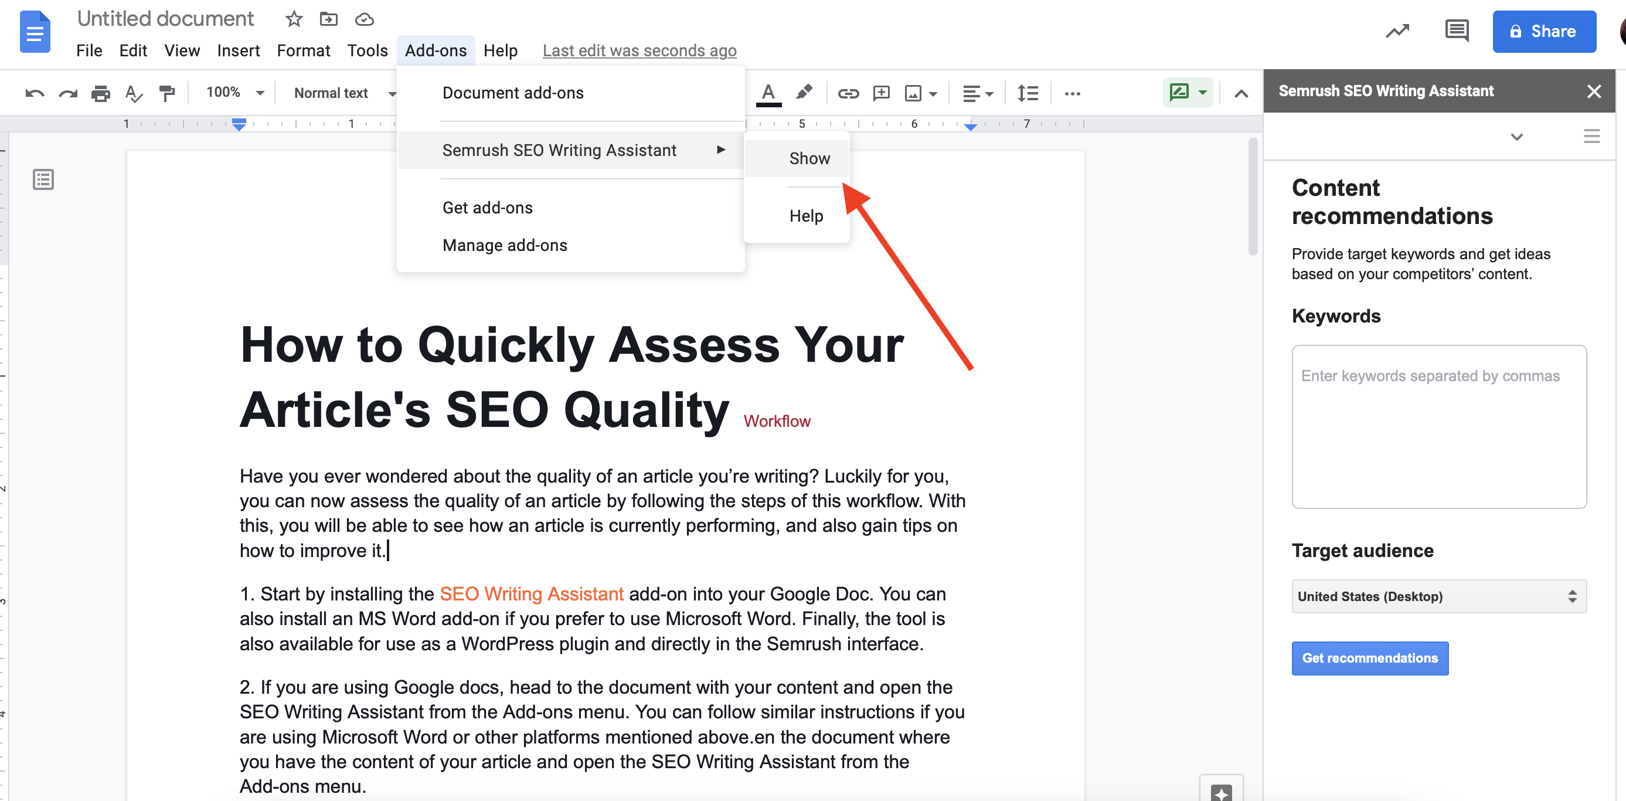
Task: Open the Format menu
Action: click(x=303, y=50)
